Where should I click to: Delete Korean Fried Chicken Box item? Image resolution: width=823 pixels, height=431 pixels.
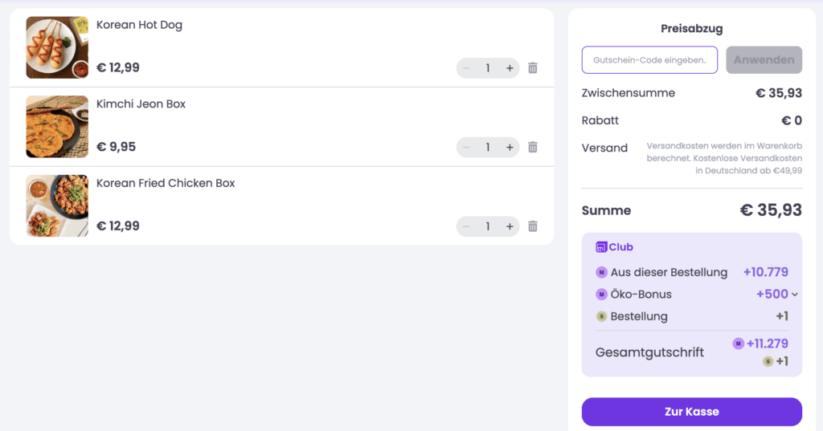click(x=532, y=226)
